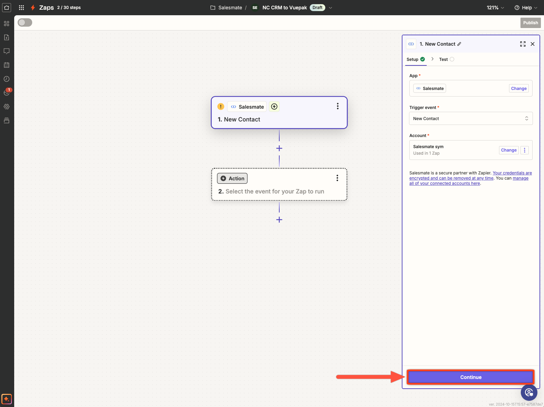The image size is (544, 407).
Task: Expand the Trigger event dropdown
Action: [471, 118]
